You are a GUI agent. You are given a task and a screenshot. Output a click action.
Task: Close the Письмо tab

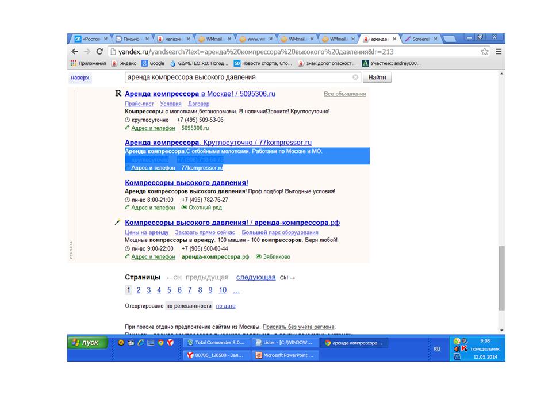click(x=147, y=39)
